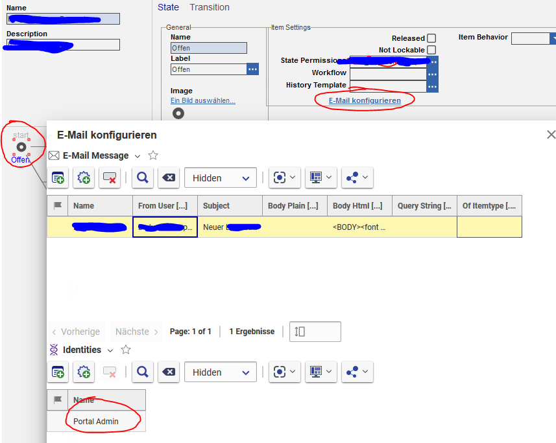Screen dimensions: 556x443
Task: Select the Portal Admin identity row
Action: point(96,421)
